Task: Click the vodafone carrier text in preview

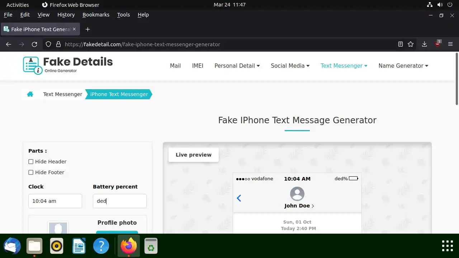Action: click(262, 178)
